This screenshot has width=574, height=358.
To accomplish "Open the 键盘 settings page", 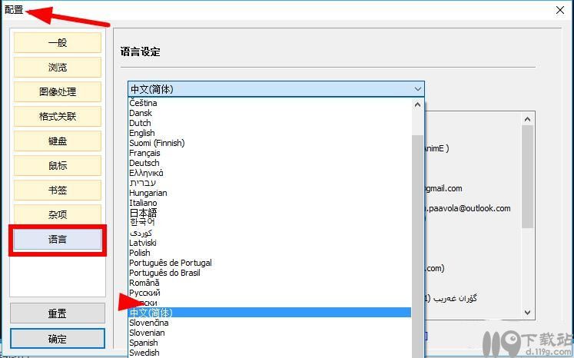I will (x=58, y=141).
